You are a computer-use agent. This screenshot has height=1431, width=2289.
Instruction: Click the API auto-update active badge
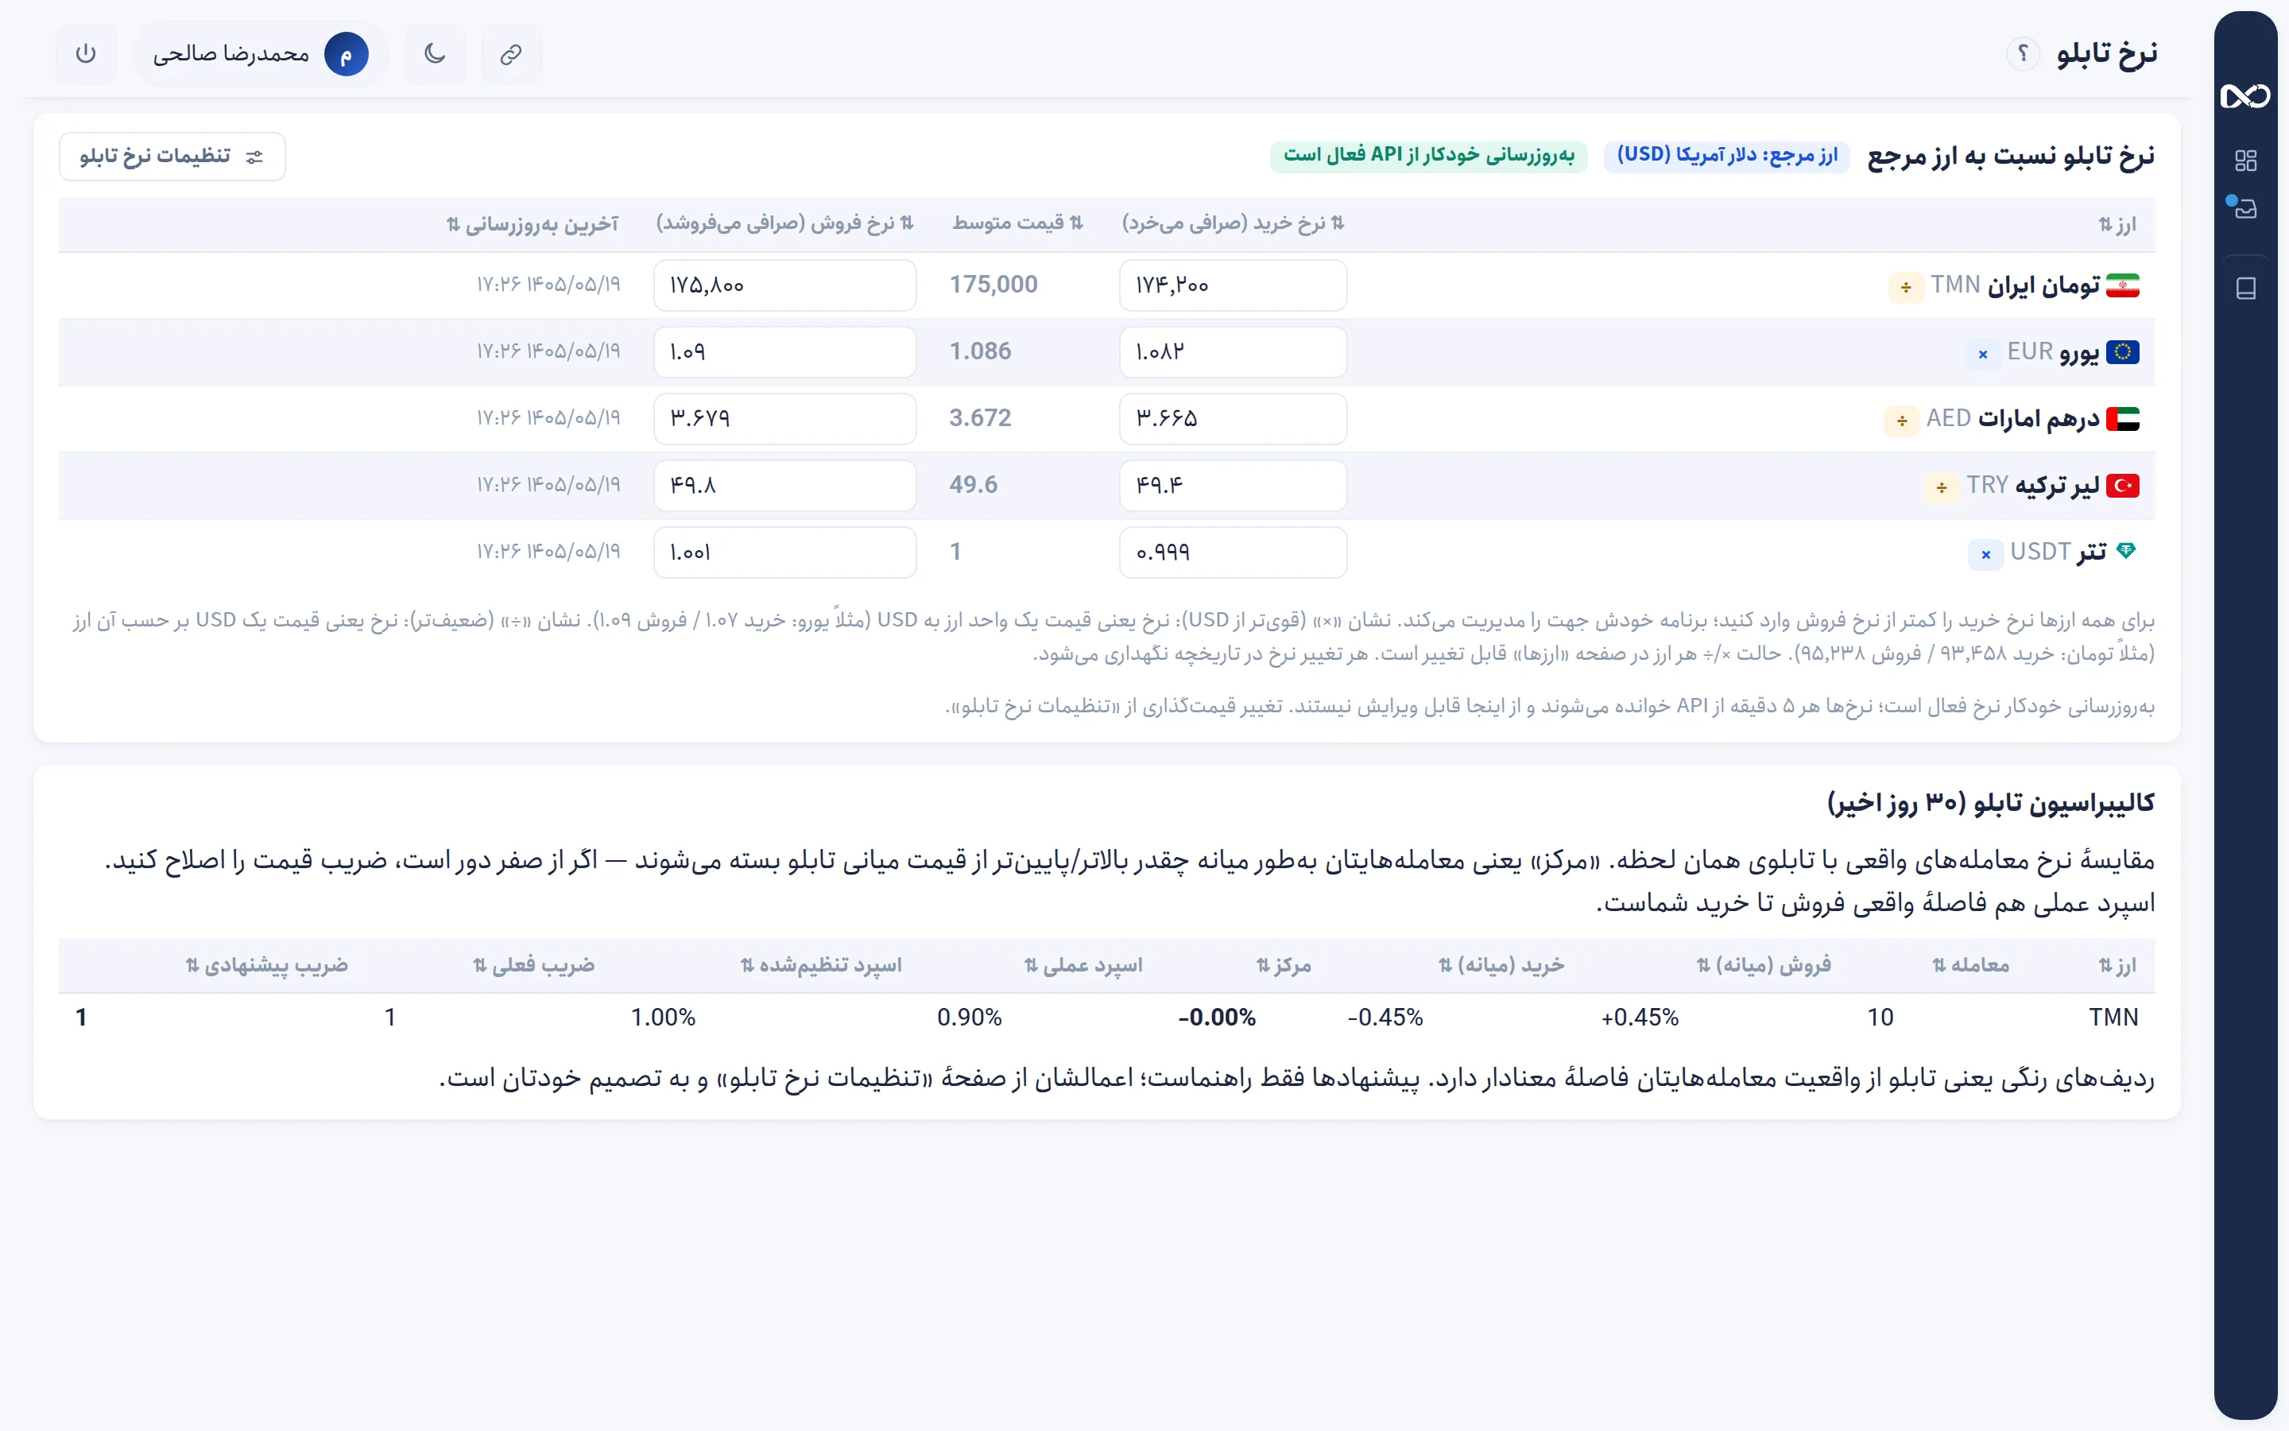pyautogui.click(x=1428, y=156)
